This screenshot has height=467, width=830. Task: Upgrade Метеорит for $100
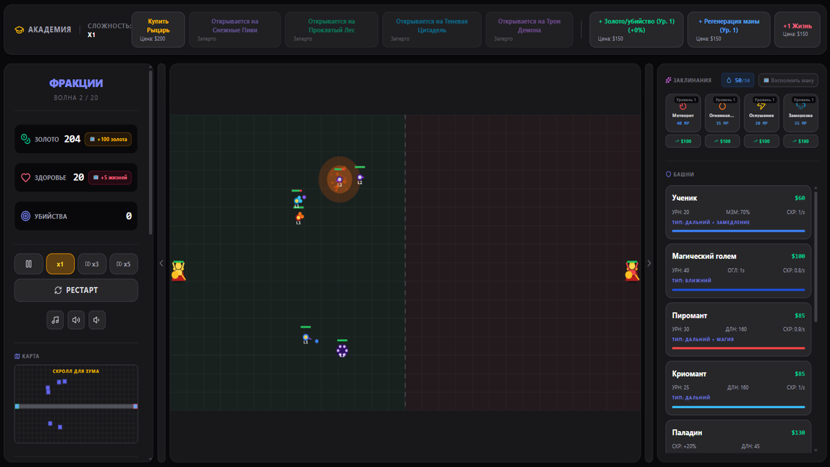coord(683,141)
